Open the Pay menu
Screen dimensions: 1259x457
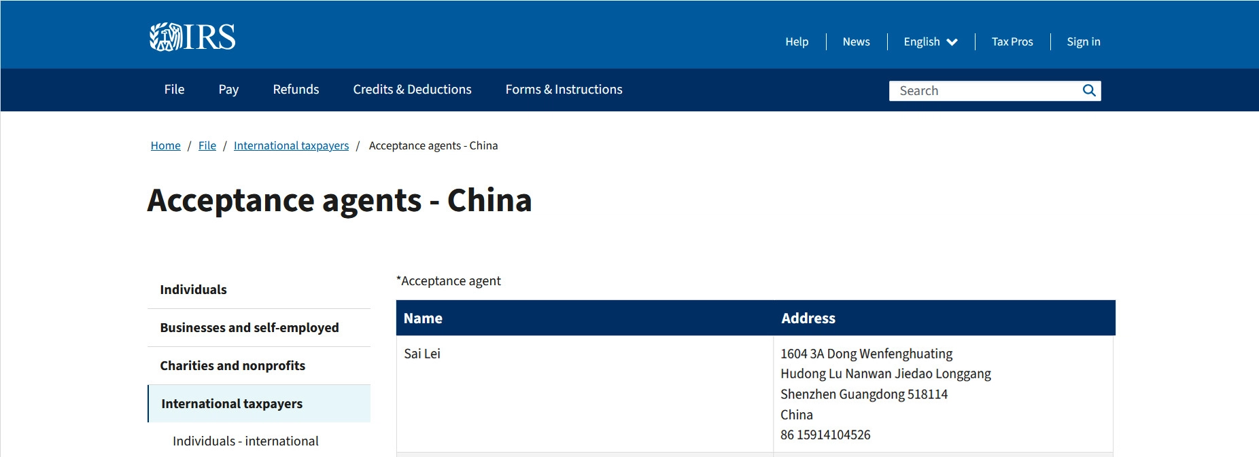[228, 90]
